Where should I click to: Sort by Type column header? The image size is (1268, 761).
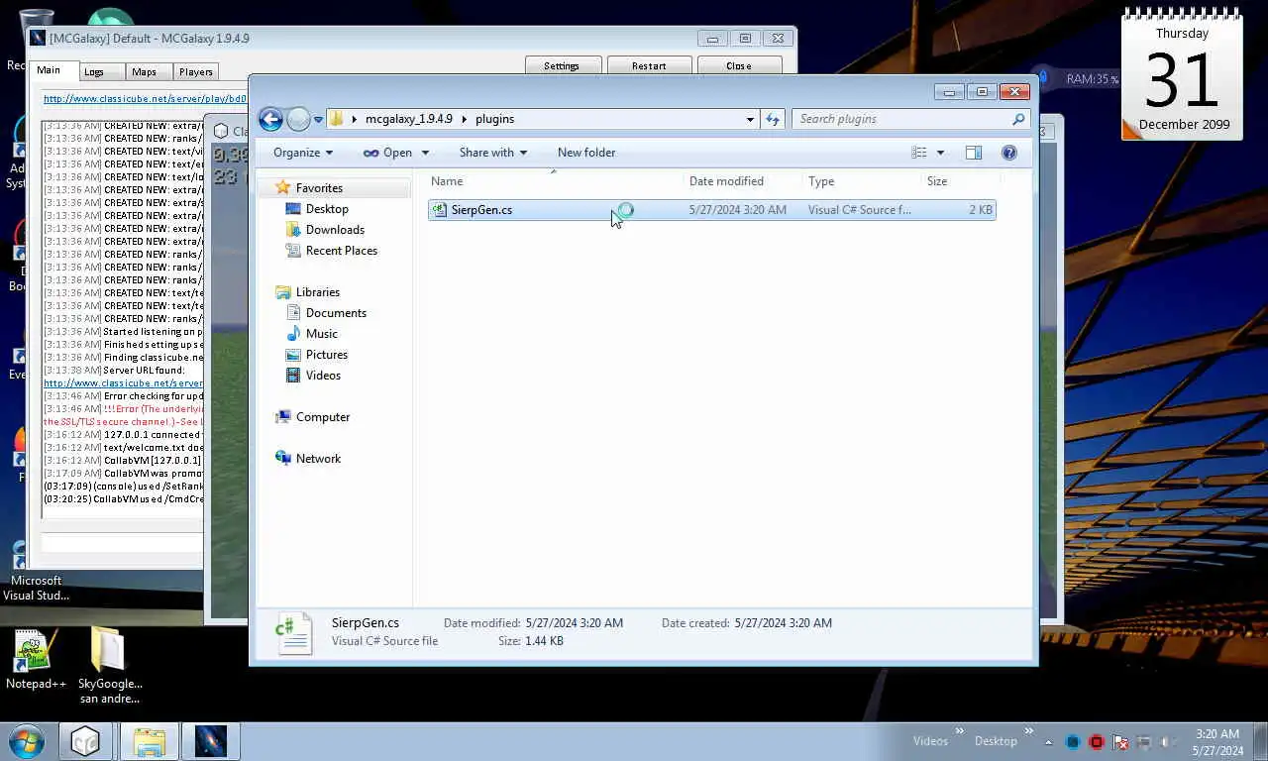[862, 181]
